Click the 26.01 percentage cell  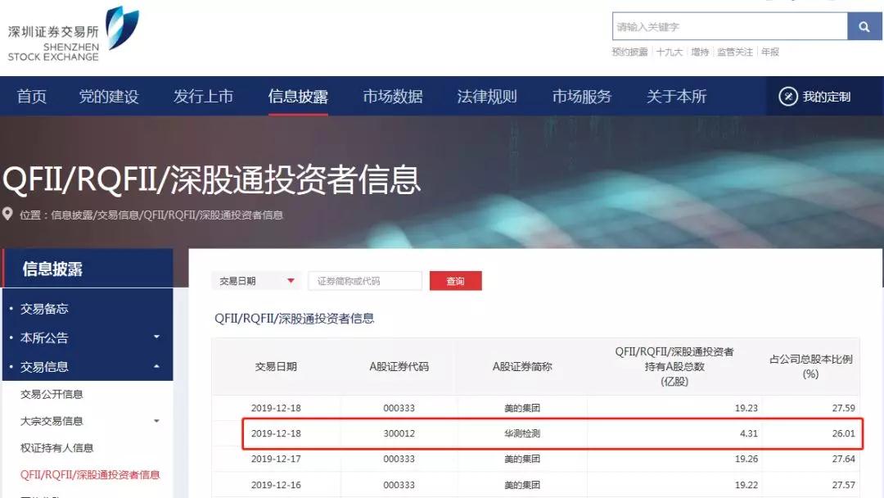tap(843, 434)
